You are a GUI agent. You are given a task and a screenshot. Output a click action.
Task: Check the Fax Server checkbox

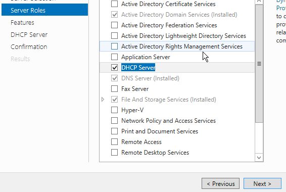(114, 89)
